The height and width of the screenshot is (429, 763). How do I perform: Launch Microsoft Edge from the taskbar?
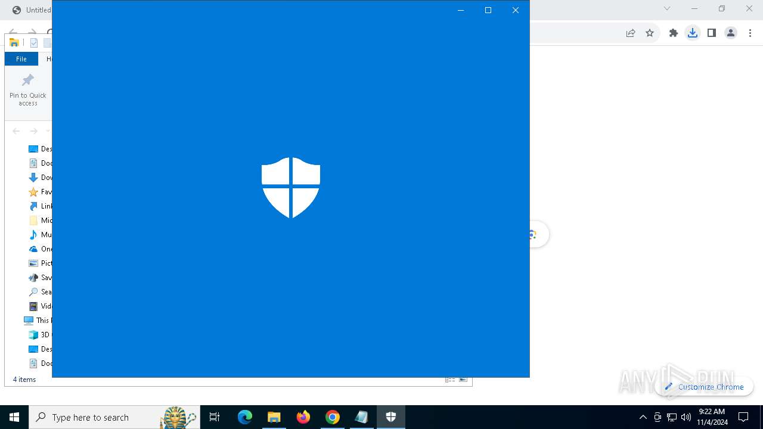[x=245, y=417]
